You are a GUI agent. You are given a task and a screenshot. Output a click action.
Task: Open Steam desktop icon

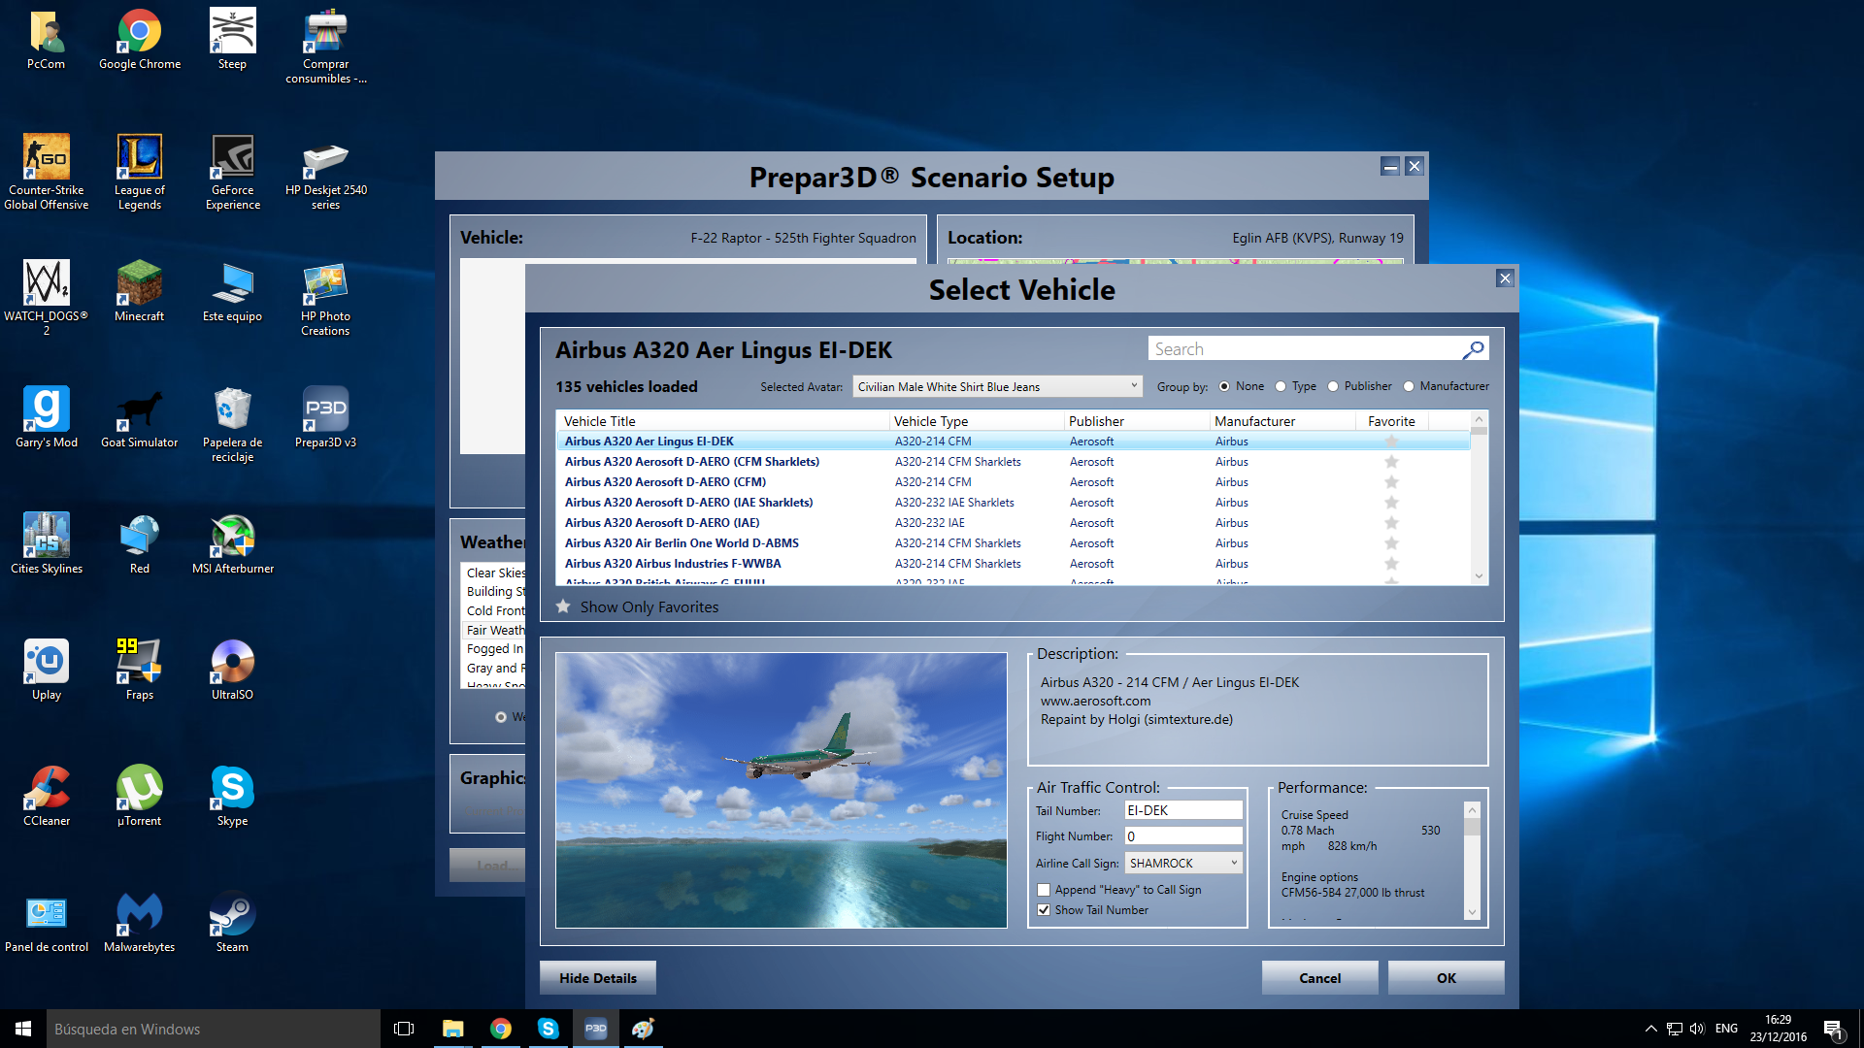pyautogui.click(x=233, y=922)
